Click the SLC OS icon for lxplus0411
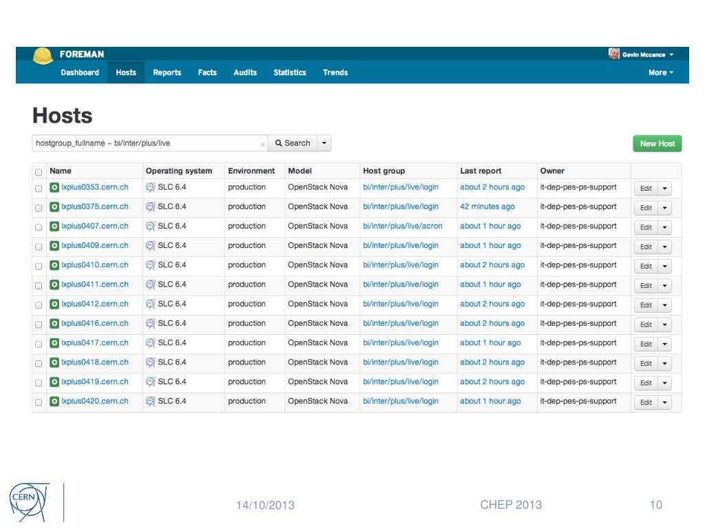This screenshot has width=705, height=529. tap(151, 284)
